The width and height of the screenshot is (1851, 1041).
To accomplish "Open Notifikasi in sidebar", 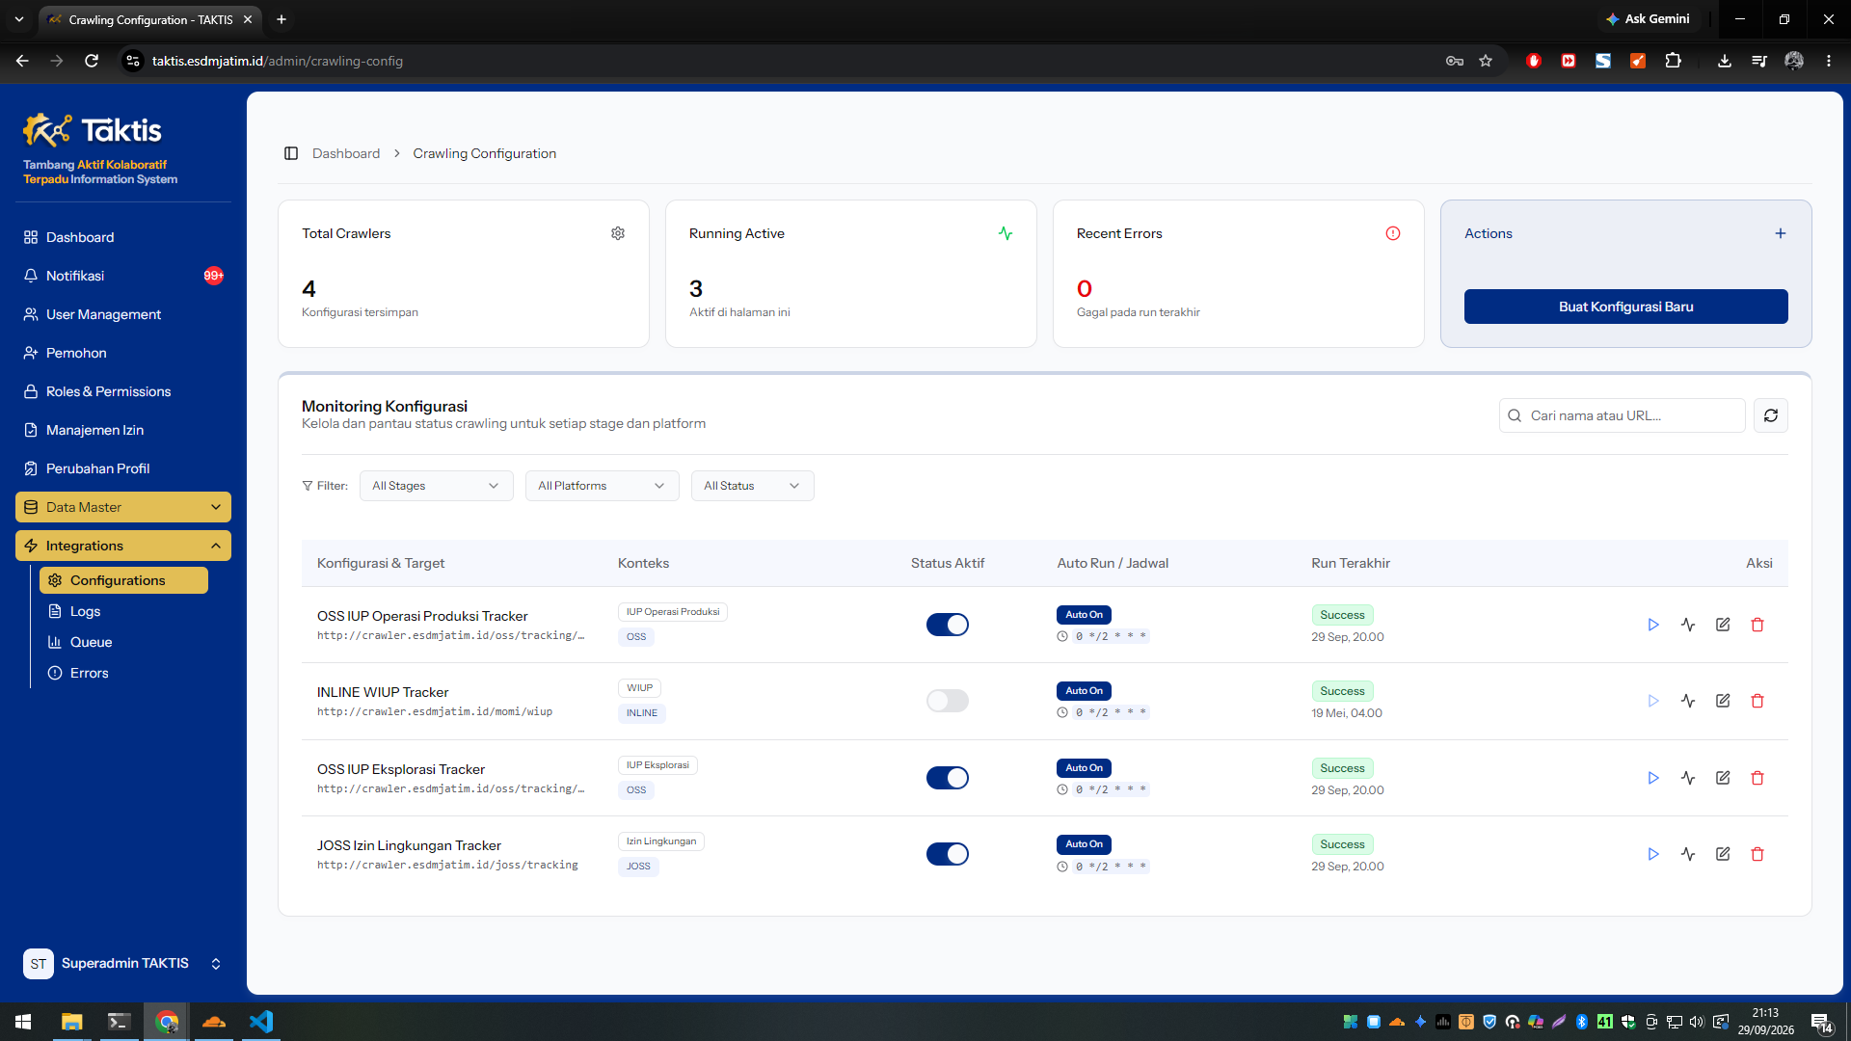I will click(x=123, y=276).
